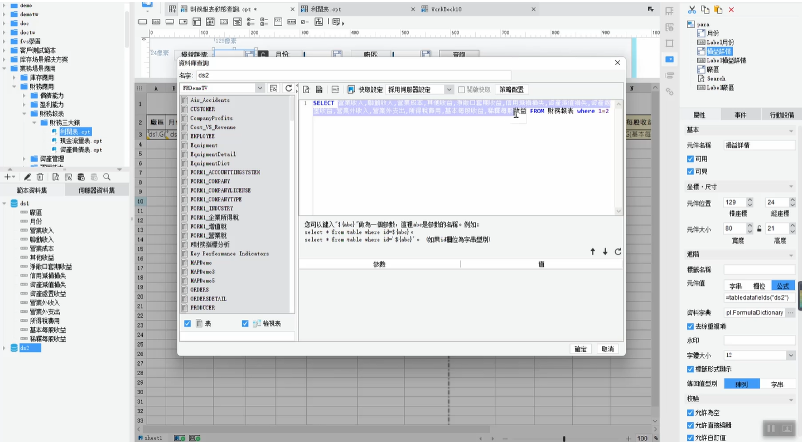Toggle the 去除重複項 checkbox
Viewport: 802px width, 442px height.
(x=690, y=326)
